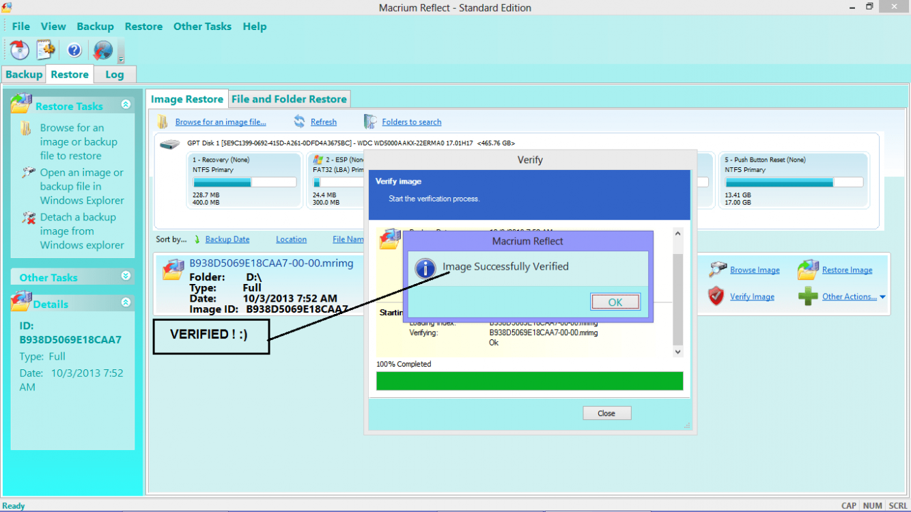This screenshot has height=512, width=911.
Task: Collapse the Restore Tasks panel
Action: click(126, 104)
